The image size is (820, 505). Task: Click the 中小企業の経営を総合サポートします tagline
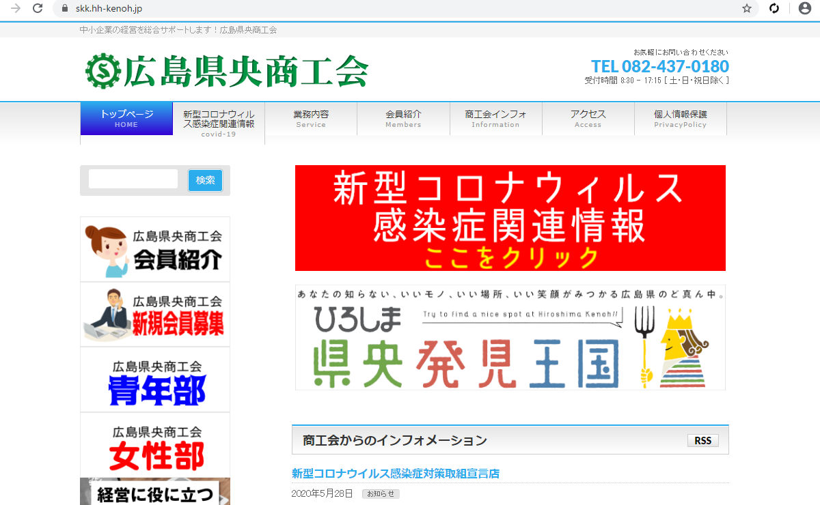[x=178, y=30]
